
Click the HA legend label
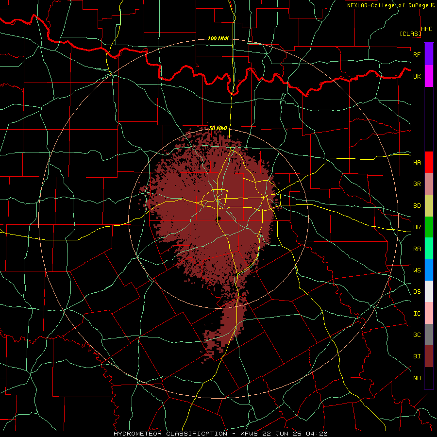[417, 162]
